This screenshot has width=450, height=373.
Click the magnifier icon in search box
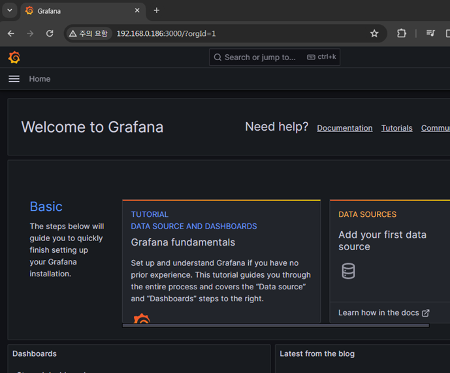pos(217,57)
